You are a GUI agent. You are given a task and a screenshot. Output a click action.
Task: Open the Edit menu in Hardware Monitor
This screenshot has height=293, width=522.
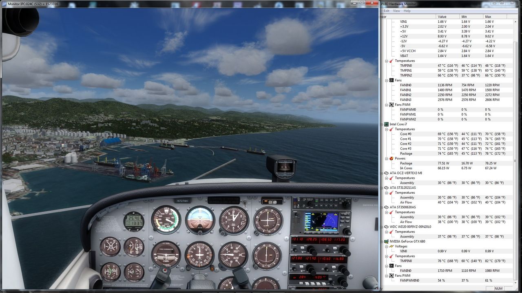386,11
